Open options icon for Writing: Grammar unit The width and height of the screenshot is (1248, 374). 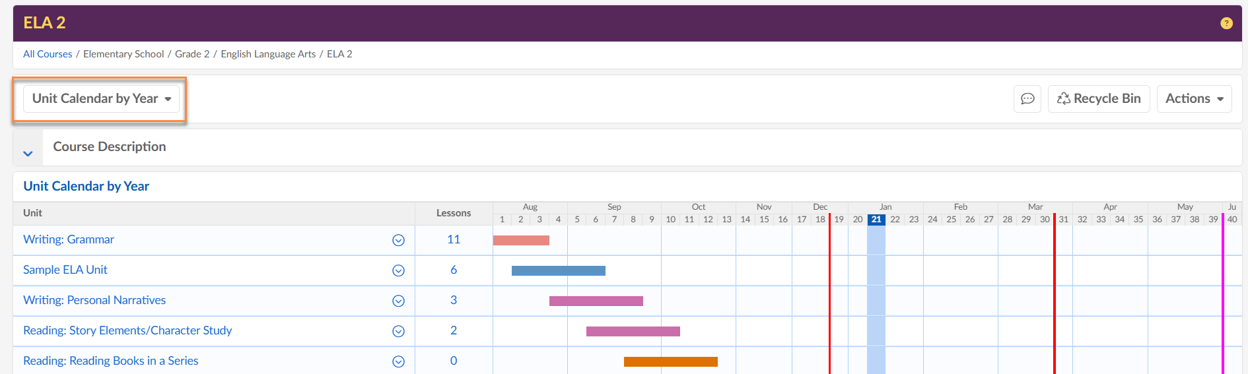coord(398,240)
